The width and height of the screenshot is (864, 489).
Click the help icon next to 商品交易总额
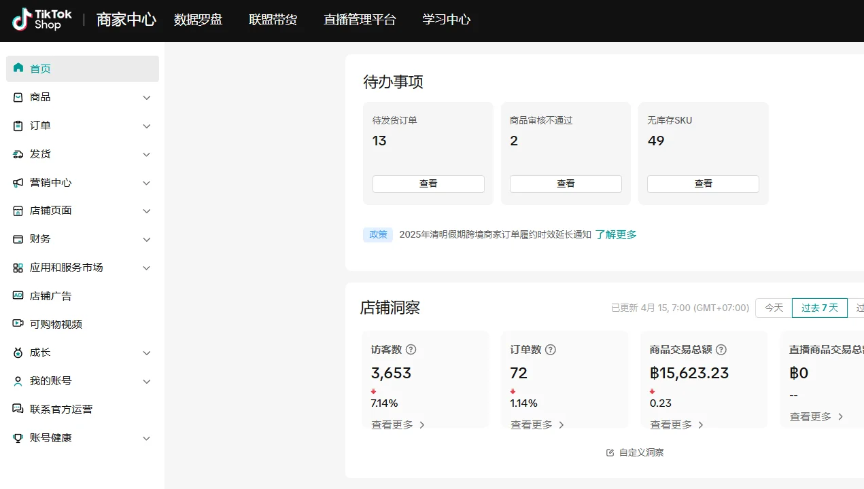[x=721, y=350]
